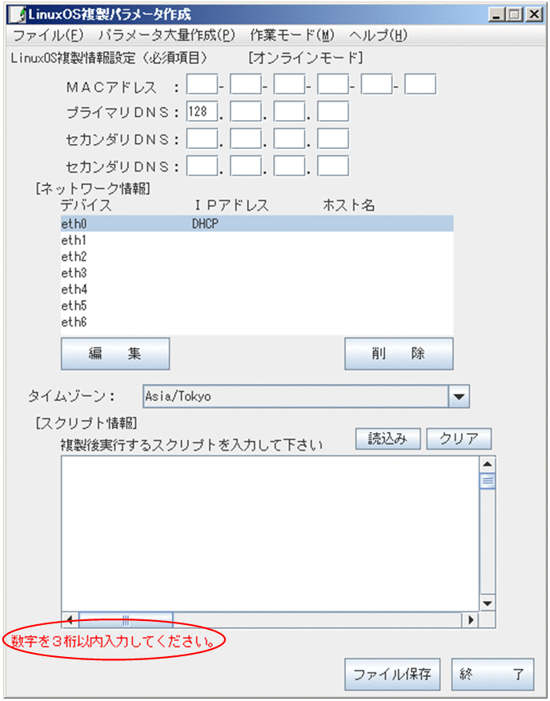Focus the third primary DNS octet field
Screen dimensions: 550x701
[x=289, y=111]
